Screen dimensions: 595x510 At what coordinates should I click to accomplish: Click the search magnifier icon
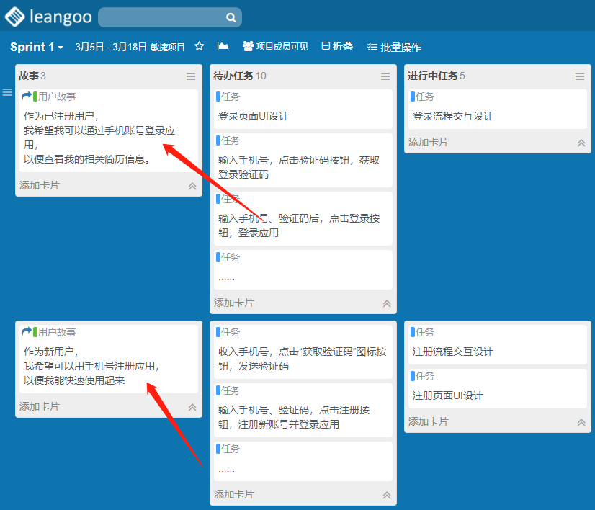[231, 17]
